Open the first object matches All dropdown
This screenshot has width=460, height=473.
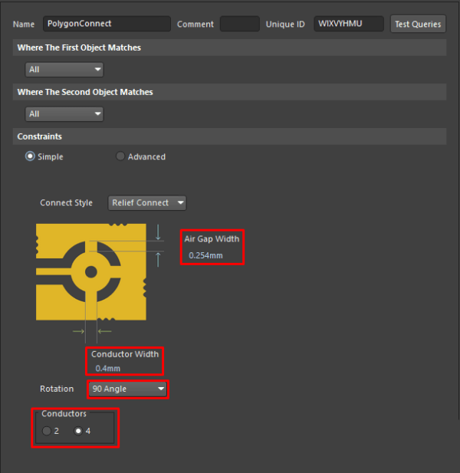(64, 70)
